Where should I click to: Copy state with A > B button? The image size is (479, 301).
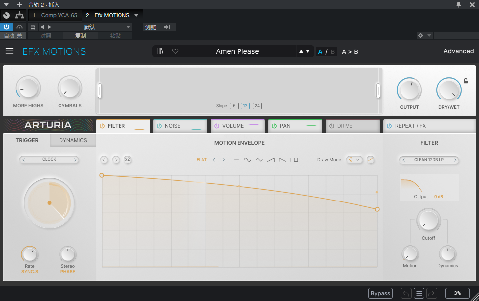[x=350, y=52]
